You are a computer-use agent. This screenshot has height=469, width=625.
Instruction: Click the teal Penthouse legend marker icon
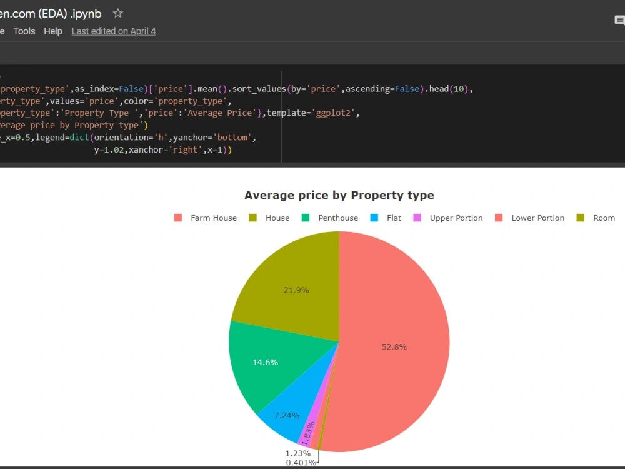(x=306, y=218)
